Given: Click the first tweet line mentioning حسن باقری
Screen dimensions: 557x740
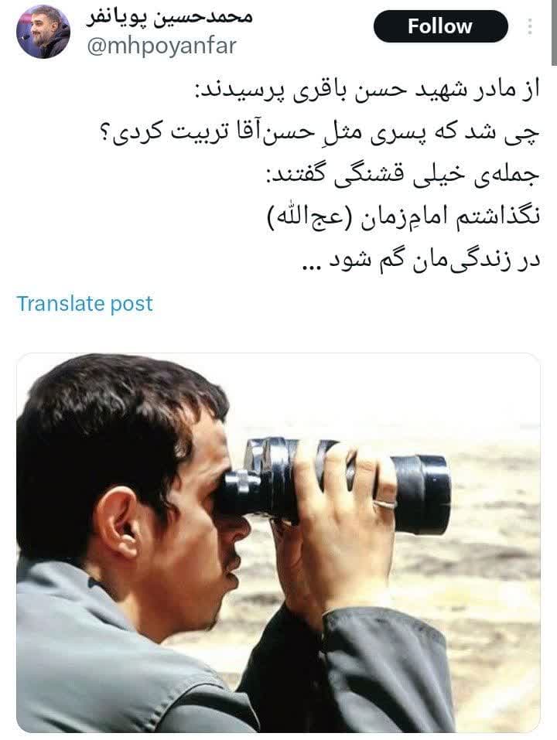Looking at the screenshot, I should pos(367,90).
